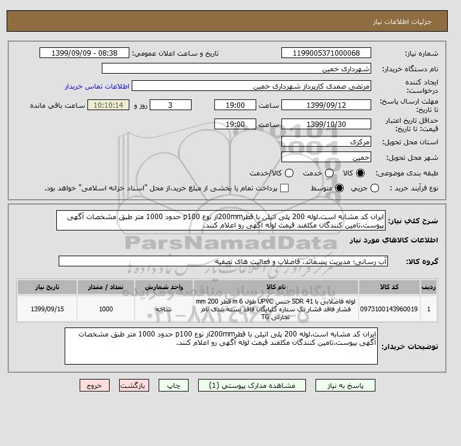Click the نام کالا column header
The image size is (461, 446).
[x=276, y=287]
